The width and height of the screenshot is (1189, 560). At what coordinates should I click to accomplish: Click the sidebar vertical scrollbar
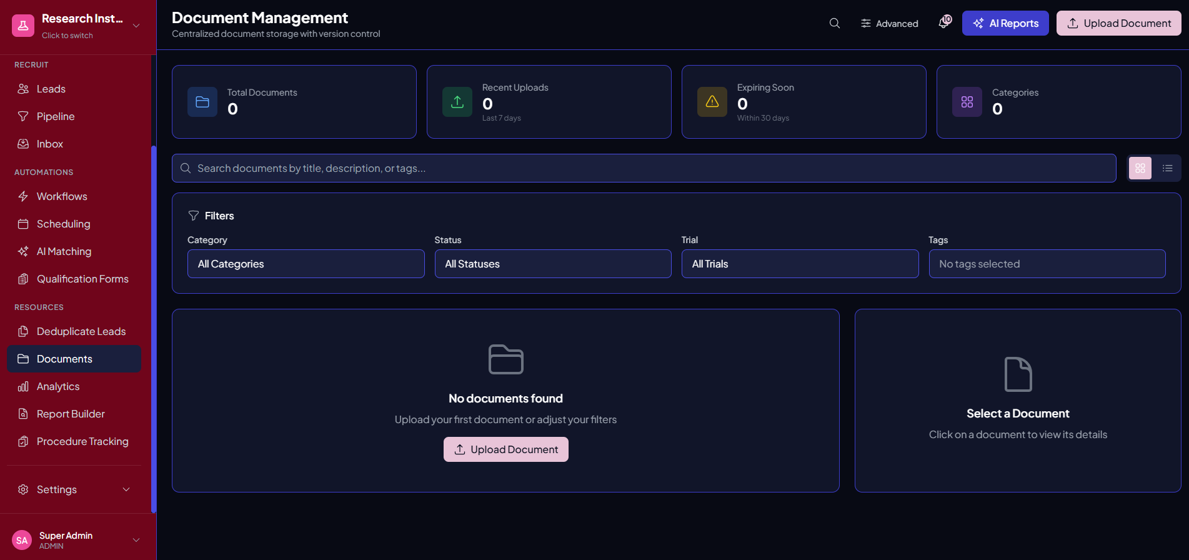pos(154,329)
